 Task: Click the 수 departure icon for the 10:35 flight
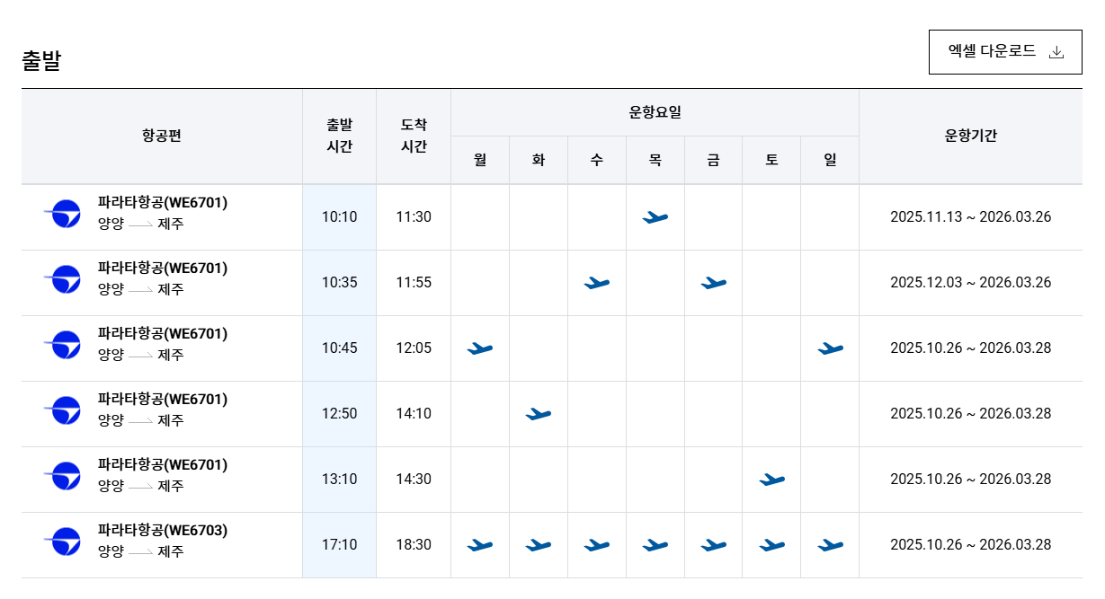pyautogui.click(x=596, y=282)
